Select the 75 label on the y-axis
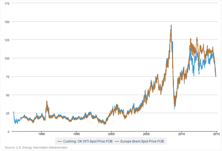 tap(8, 77)
